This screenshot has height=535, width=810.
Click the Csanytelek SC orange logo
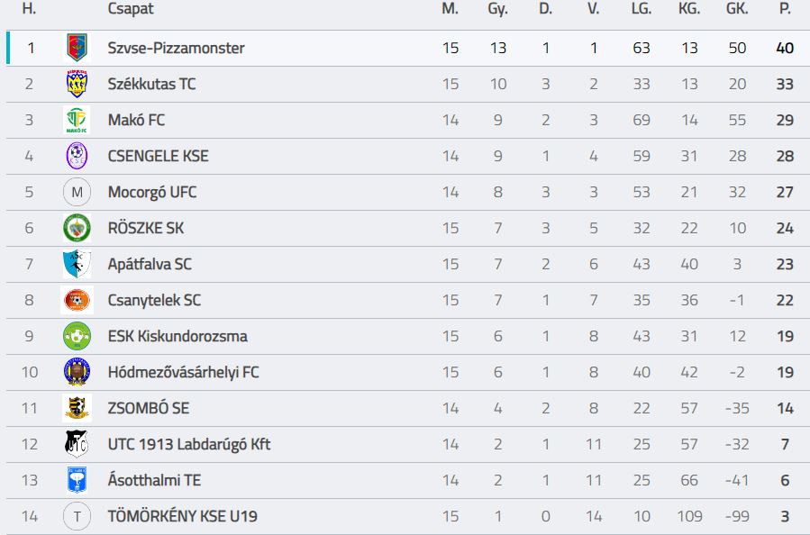(x=77, y=300)
